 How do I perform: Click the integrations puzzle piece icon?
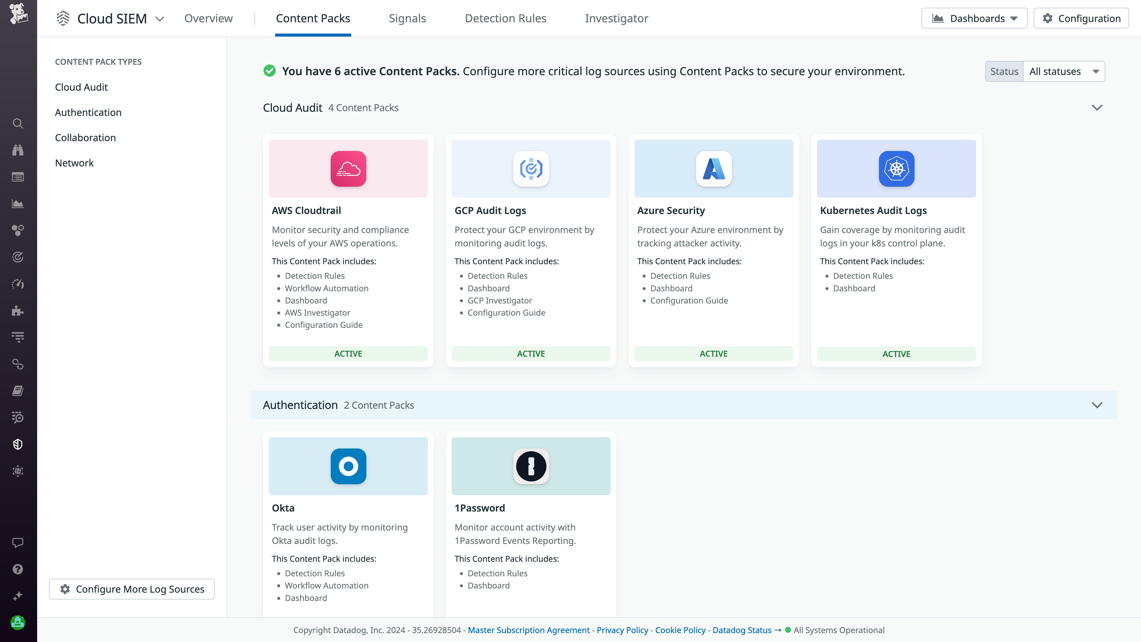point(18,311)
